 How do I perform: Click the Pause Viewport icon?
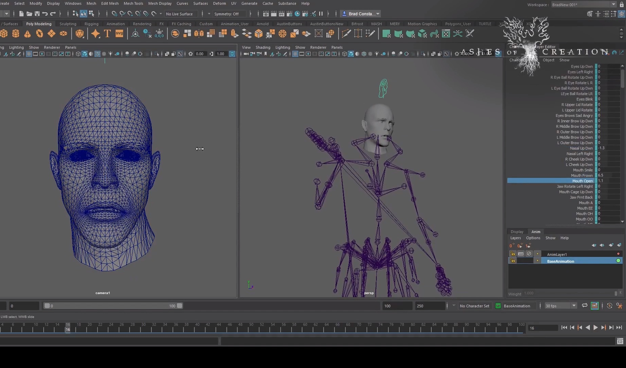click(x=321, y=14)
